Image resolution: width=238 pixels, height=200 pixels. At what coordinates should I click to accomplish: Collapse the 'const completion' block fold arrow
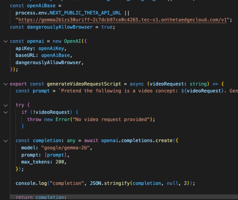coord(6,141)
